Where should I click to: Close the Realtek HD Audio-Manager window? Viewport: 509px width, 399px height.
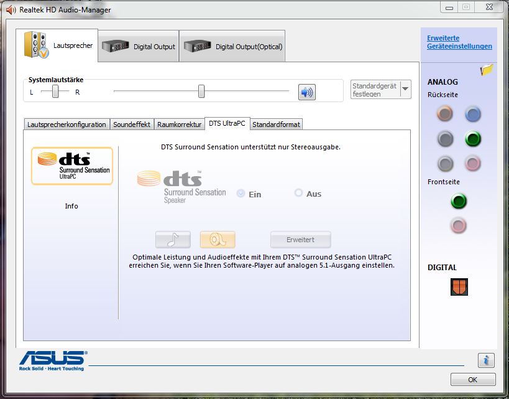click(489, 7)
